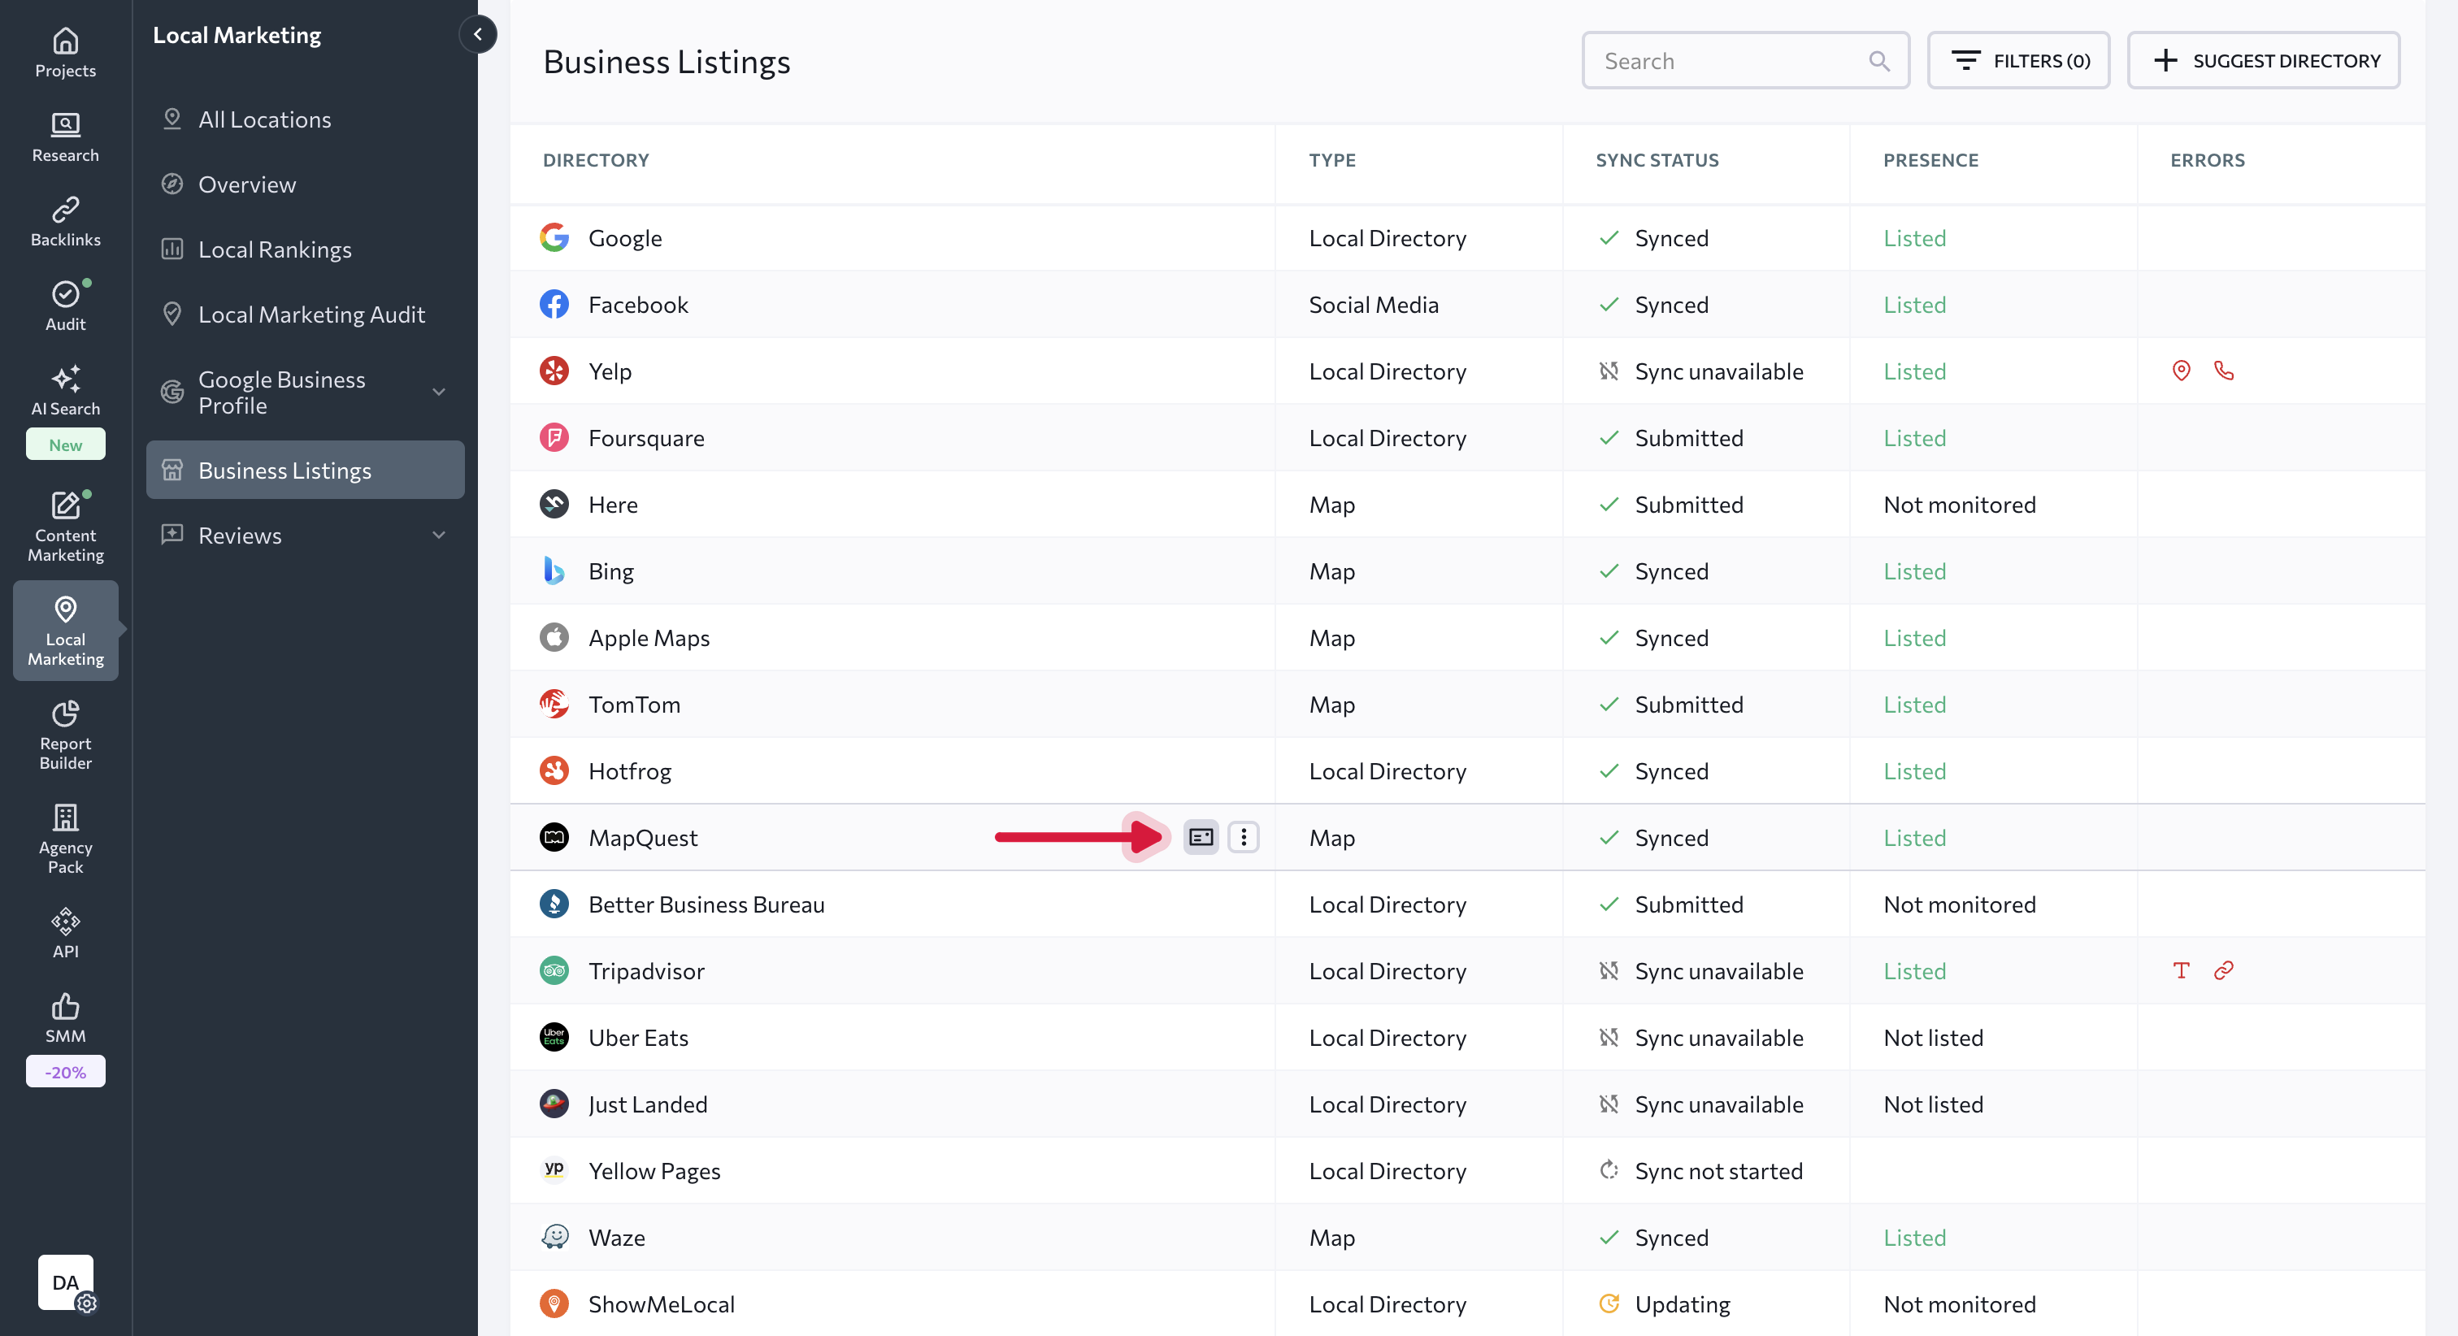Image resolution: width=2458 pixels, height=1336 pixels.
Task: Open Local Marketing Audit
Action: click(x=306, y=314)
